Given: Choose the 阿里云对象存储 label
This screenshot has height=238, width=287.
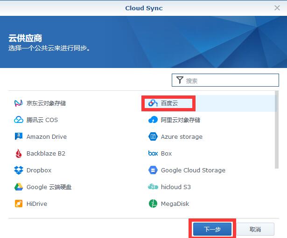Looking at the screenshot, I should point(181,120).
